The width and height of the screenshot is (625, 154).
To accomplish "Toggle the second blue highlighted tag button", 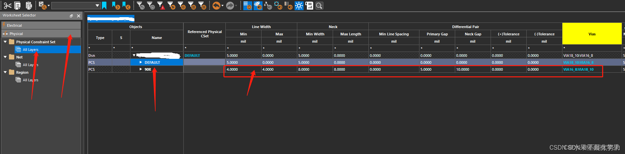I will click(258, 6).
